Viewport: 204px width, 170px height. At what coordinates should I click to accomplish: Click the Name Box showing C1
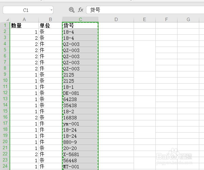[28, 10]
